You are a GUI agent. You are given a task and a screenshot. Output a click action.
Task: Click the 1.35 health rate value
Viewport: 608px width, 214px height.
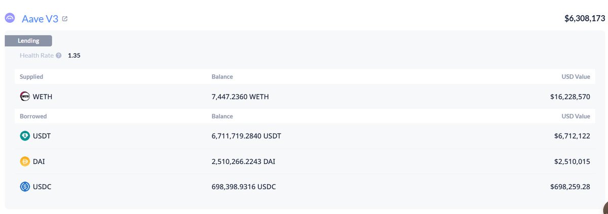tap(74, 56)
